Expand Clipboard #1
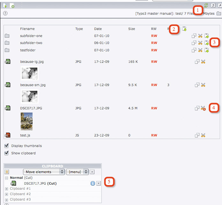Screen dimensions: 222x205 [x=7, y=189]
